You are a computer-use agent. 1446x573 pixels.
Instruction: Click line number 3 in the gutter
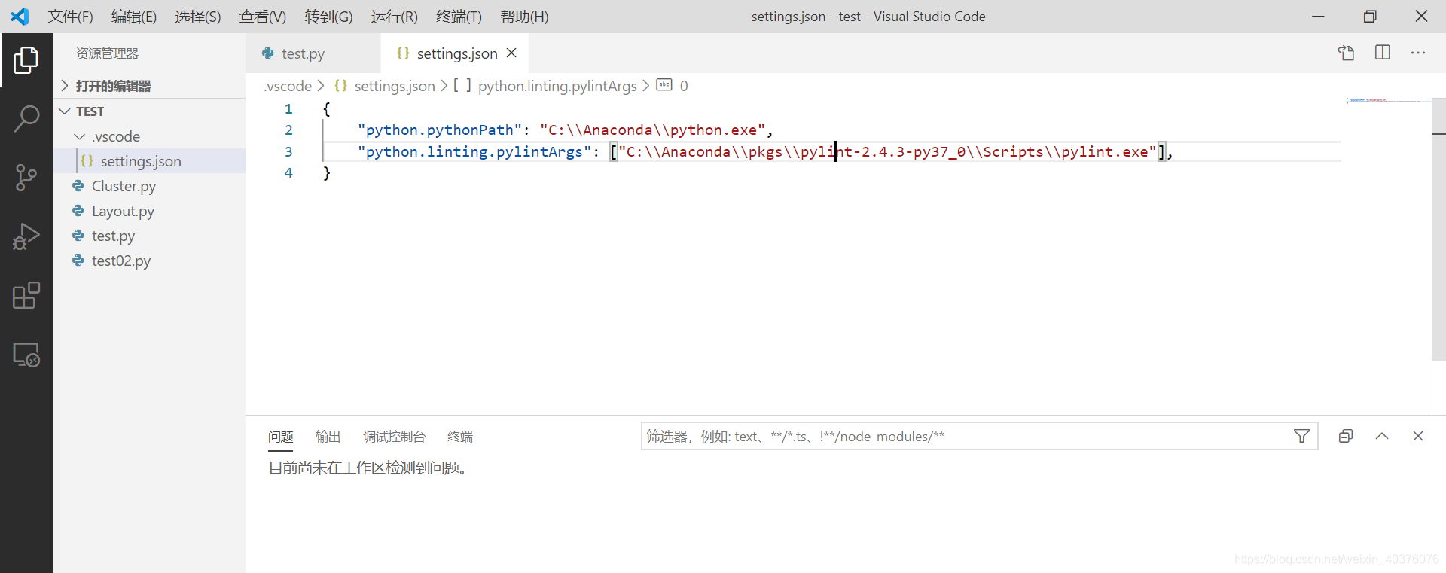click(288, 151)
